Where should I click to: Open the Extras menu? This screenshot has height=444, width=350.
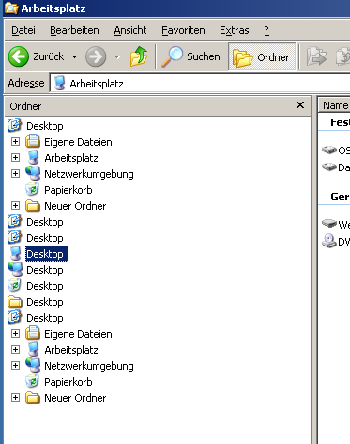coord(235,30)
